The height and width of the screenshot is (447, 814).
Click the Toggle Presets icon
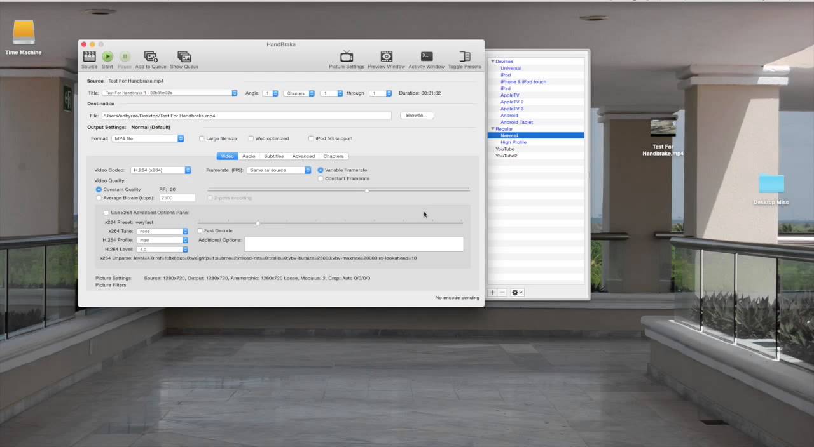click(x=465, y=57)
